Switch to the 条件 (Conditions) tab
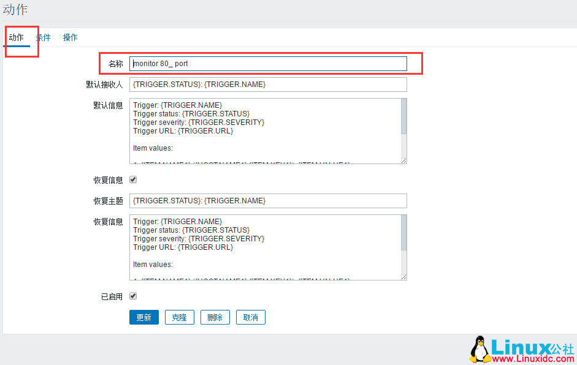The width and height of the screenshot is (577, 365). 43,37
